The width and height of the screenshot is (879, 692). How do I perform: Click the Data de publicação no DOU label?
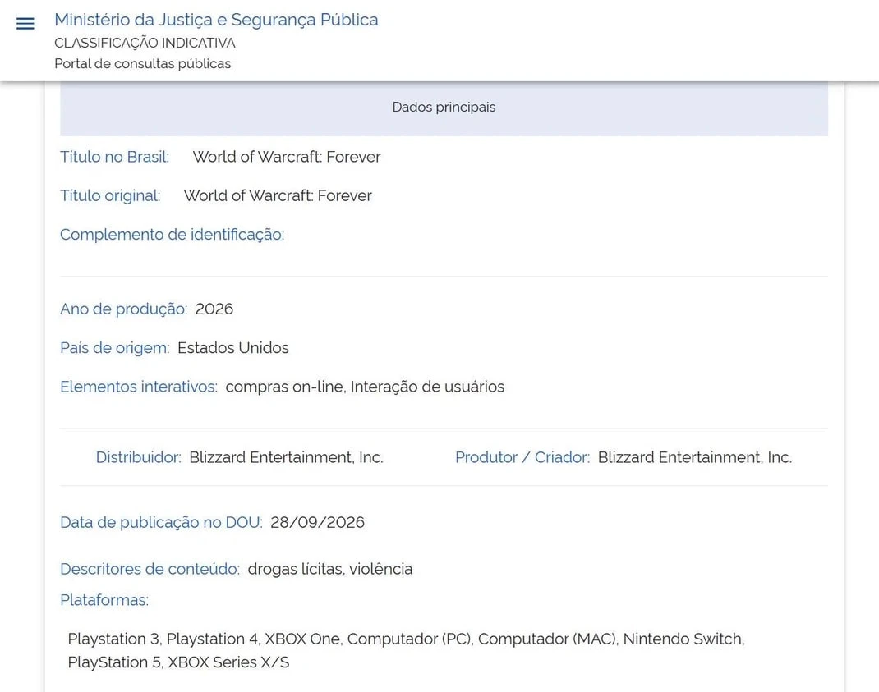[161, 522]
